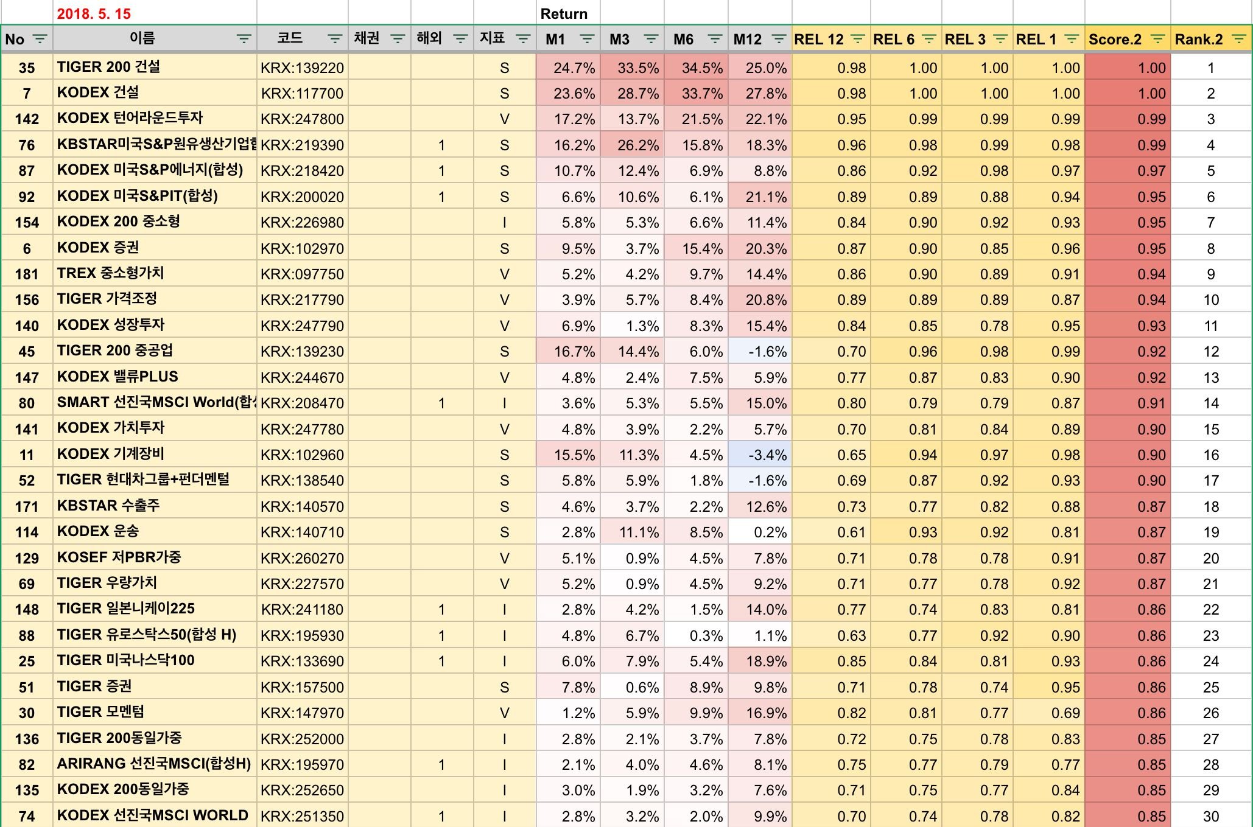
Task: Select the M6 value 34.5%
Action: [696, 68]
